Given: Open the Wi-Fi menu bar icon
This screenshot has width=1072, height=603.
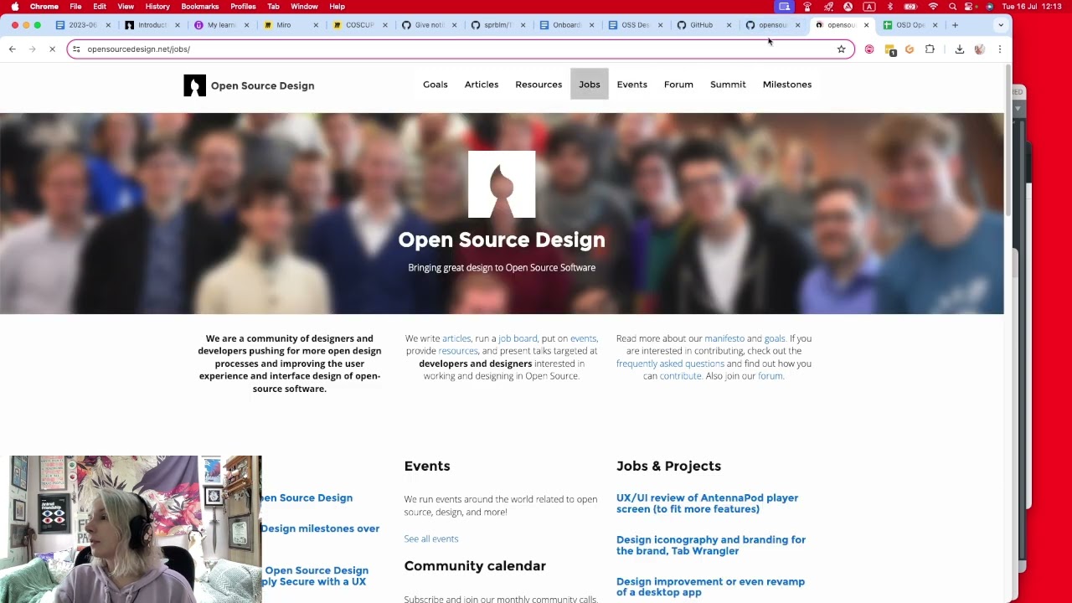Looking at the screenshot, I should (933, 7).
